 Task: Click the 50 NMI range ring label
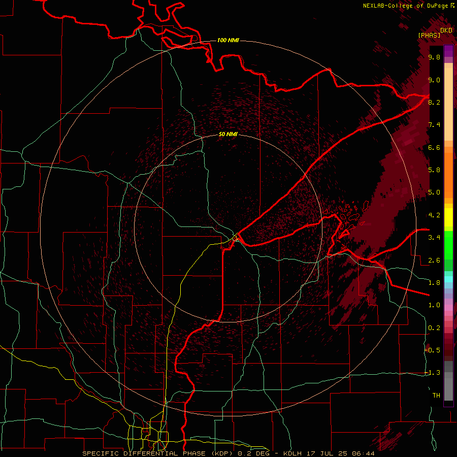coord(228,134)
